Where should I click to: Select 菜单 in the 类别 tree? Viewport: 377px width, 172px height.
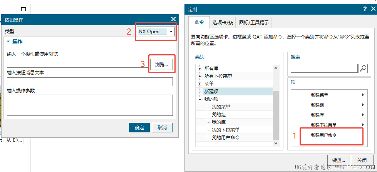pos(209,84)
